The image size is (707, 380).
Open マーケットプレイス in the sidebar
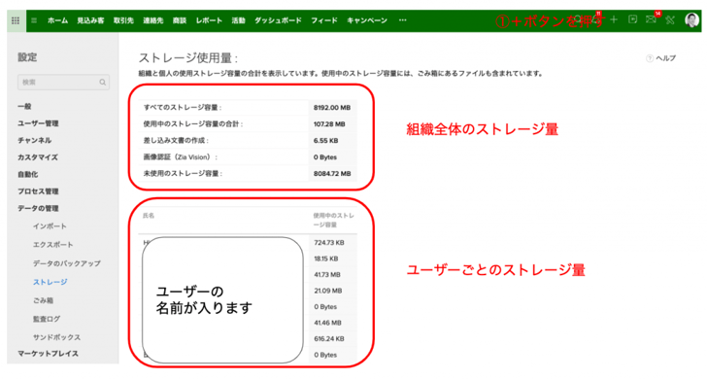pyautogui.click(x=49, y=354)
